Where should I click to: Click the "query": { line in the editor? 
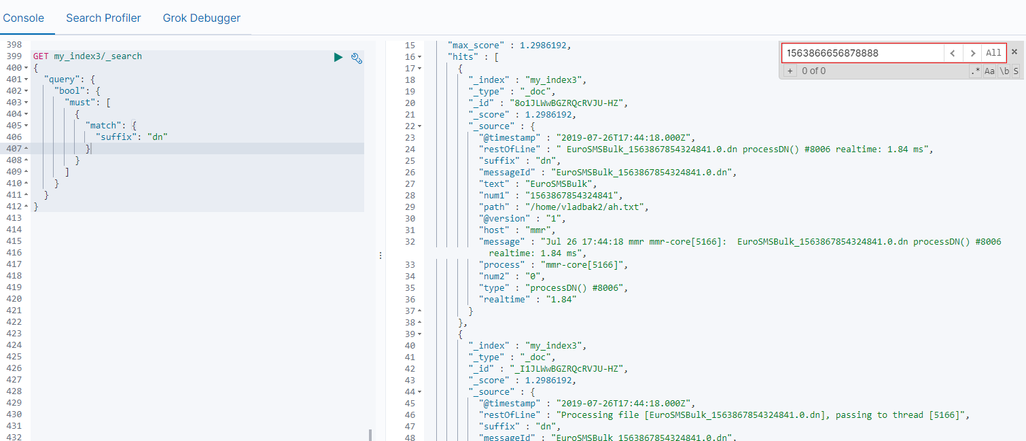pyautogui.click(x=69, y=80)
